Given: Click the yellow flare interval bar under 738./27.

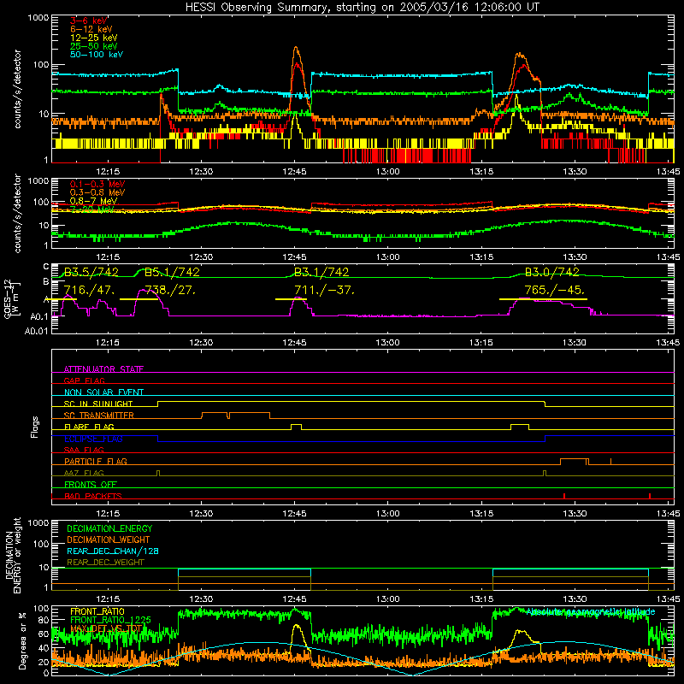Looking at the screenshot, I should tap(139, 299).
